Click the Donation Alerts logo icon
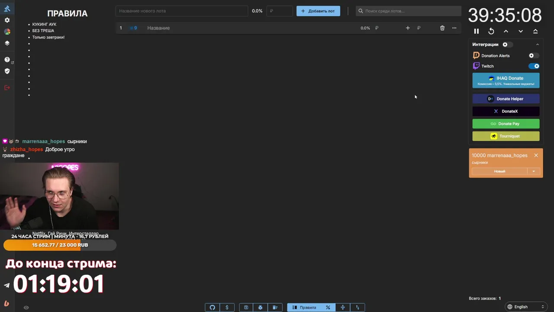554x312 pixels. tap(476, 55)
